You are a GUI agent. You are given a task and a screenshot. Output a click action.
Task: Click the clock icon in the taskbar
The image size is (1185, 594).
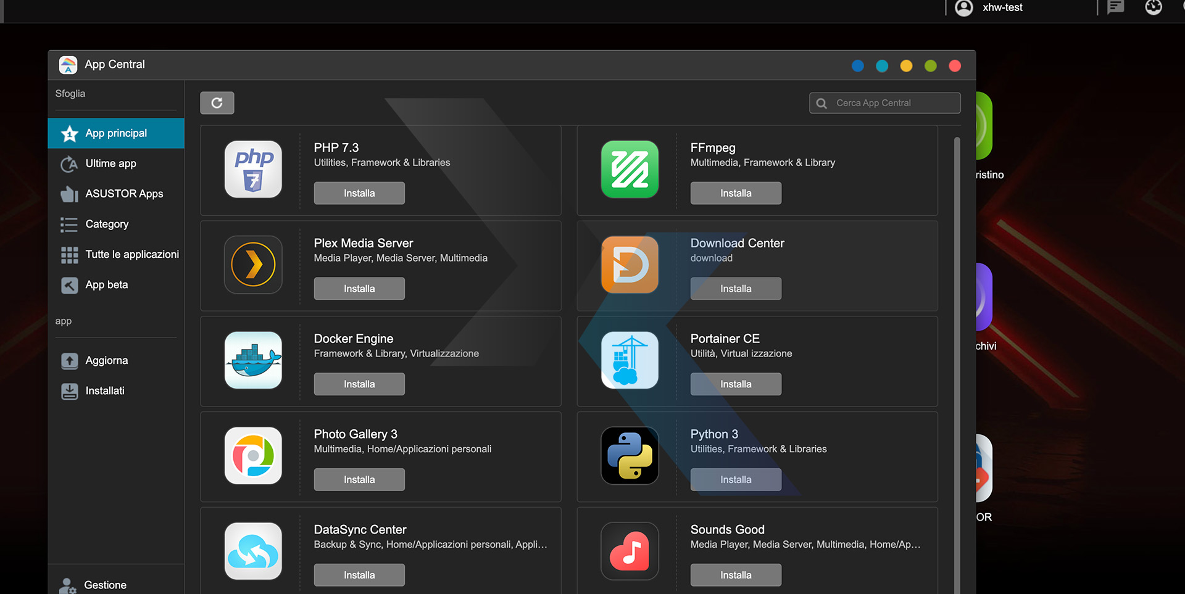click(x=1154, y=7)
